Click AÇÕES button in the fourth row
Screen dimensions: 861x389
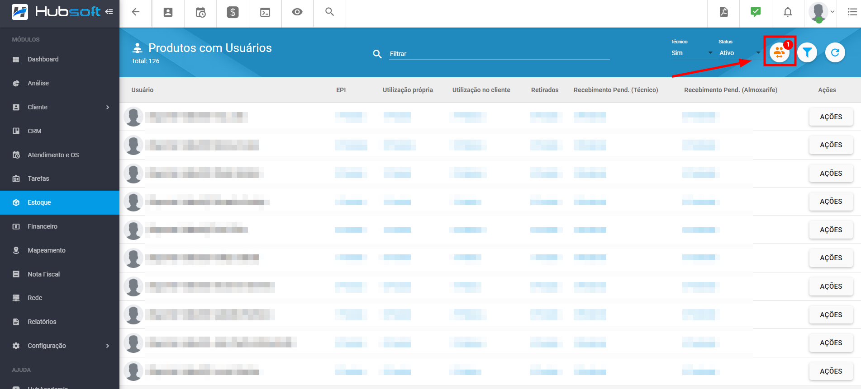831,201
